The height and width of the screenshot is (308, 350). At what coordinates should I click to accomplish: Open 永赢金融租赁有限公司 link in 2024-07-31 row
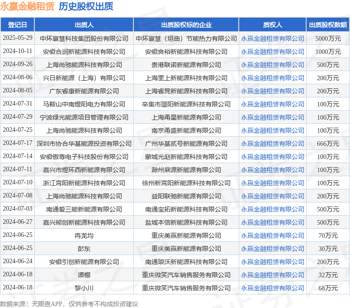tap(272, 104)
